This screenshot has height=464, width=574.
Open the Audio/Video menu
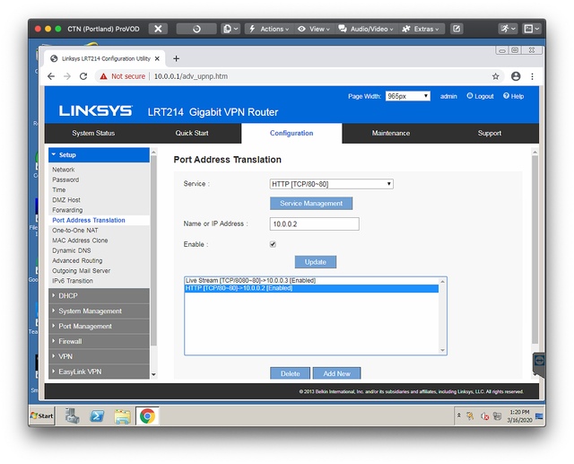pos(366,29)
